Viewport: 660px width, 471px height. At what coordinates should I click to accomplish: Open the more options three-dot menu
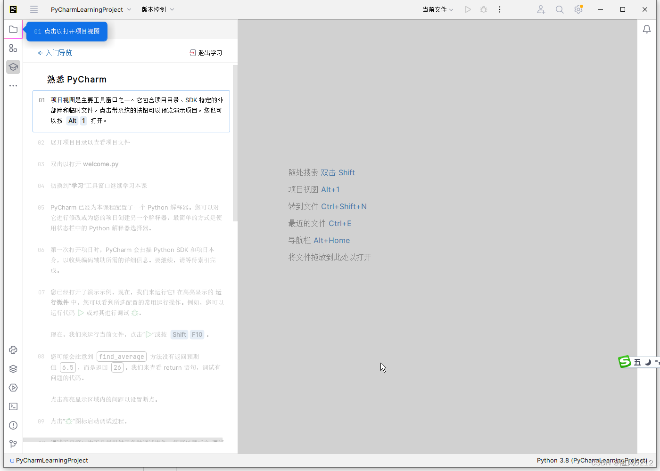click(x=500, y=9)
